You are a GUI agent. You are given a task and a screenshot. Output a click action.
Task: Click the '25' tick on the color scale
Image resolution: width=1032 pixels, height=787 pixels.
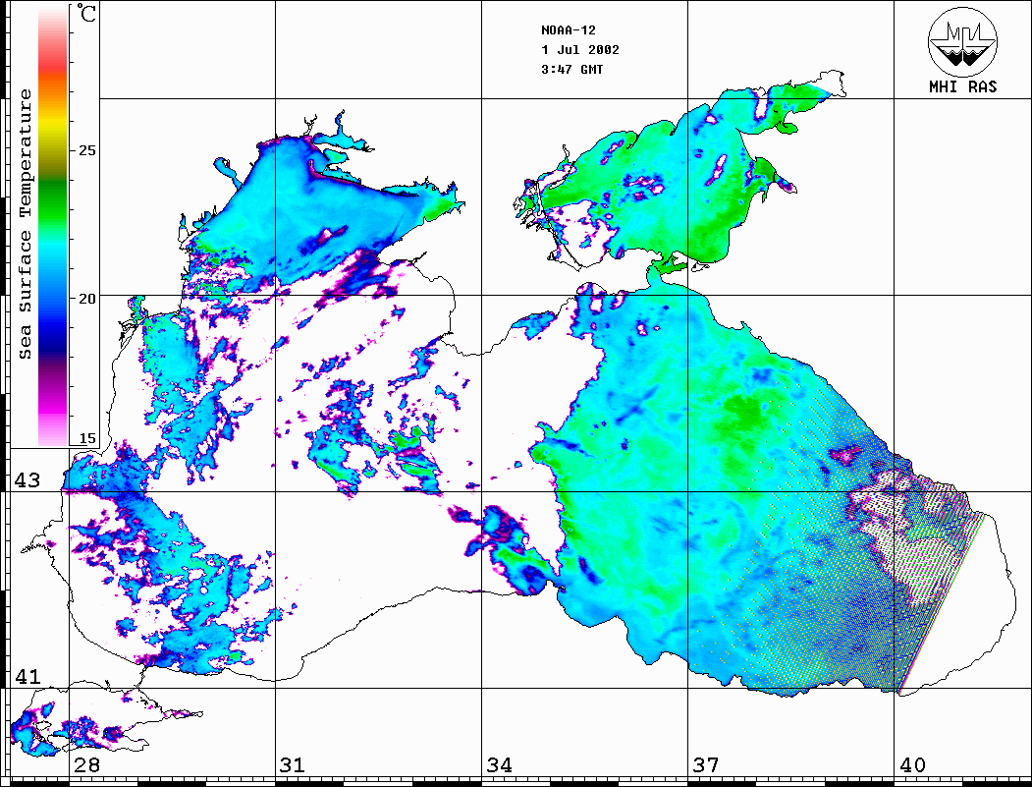pyautogui.click(x=86, y=150)
